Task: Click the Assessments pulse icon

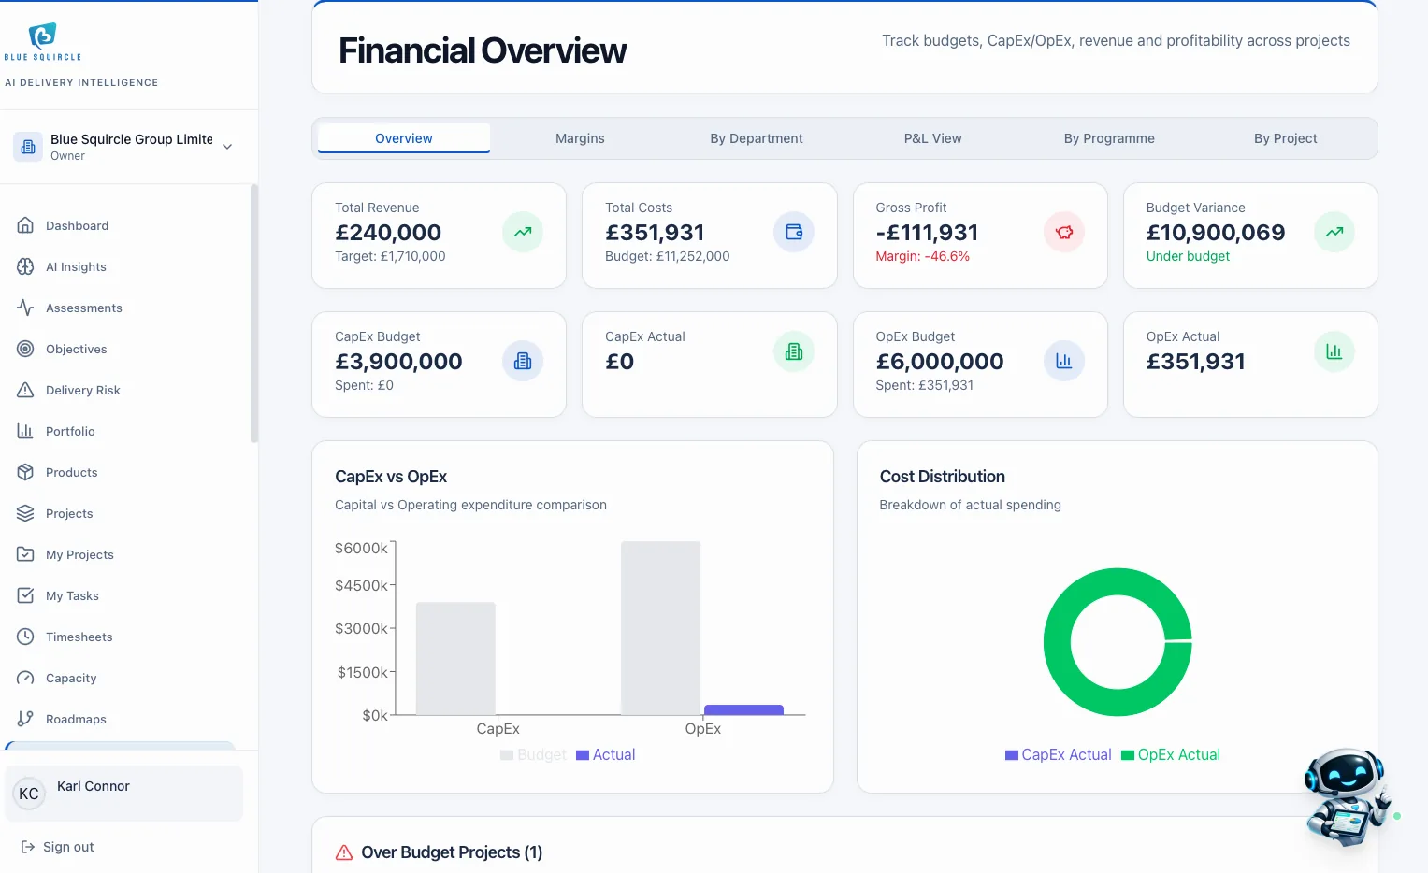Action: [x=25, y=308]
